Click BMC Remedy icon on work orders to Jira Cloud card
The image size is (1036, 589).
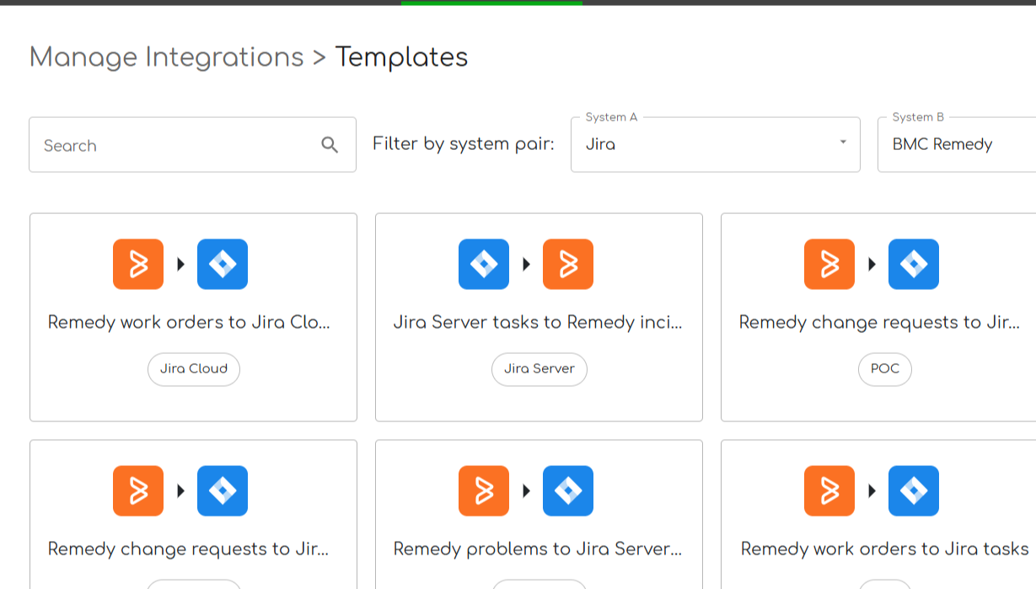point(138,265)
